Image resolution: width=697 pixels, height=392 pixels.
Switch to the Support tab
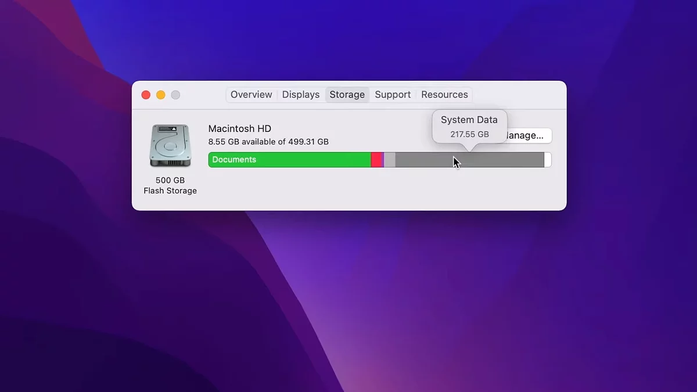393,94
